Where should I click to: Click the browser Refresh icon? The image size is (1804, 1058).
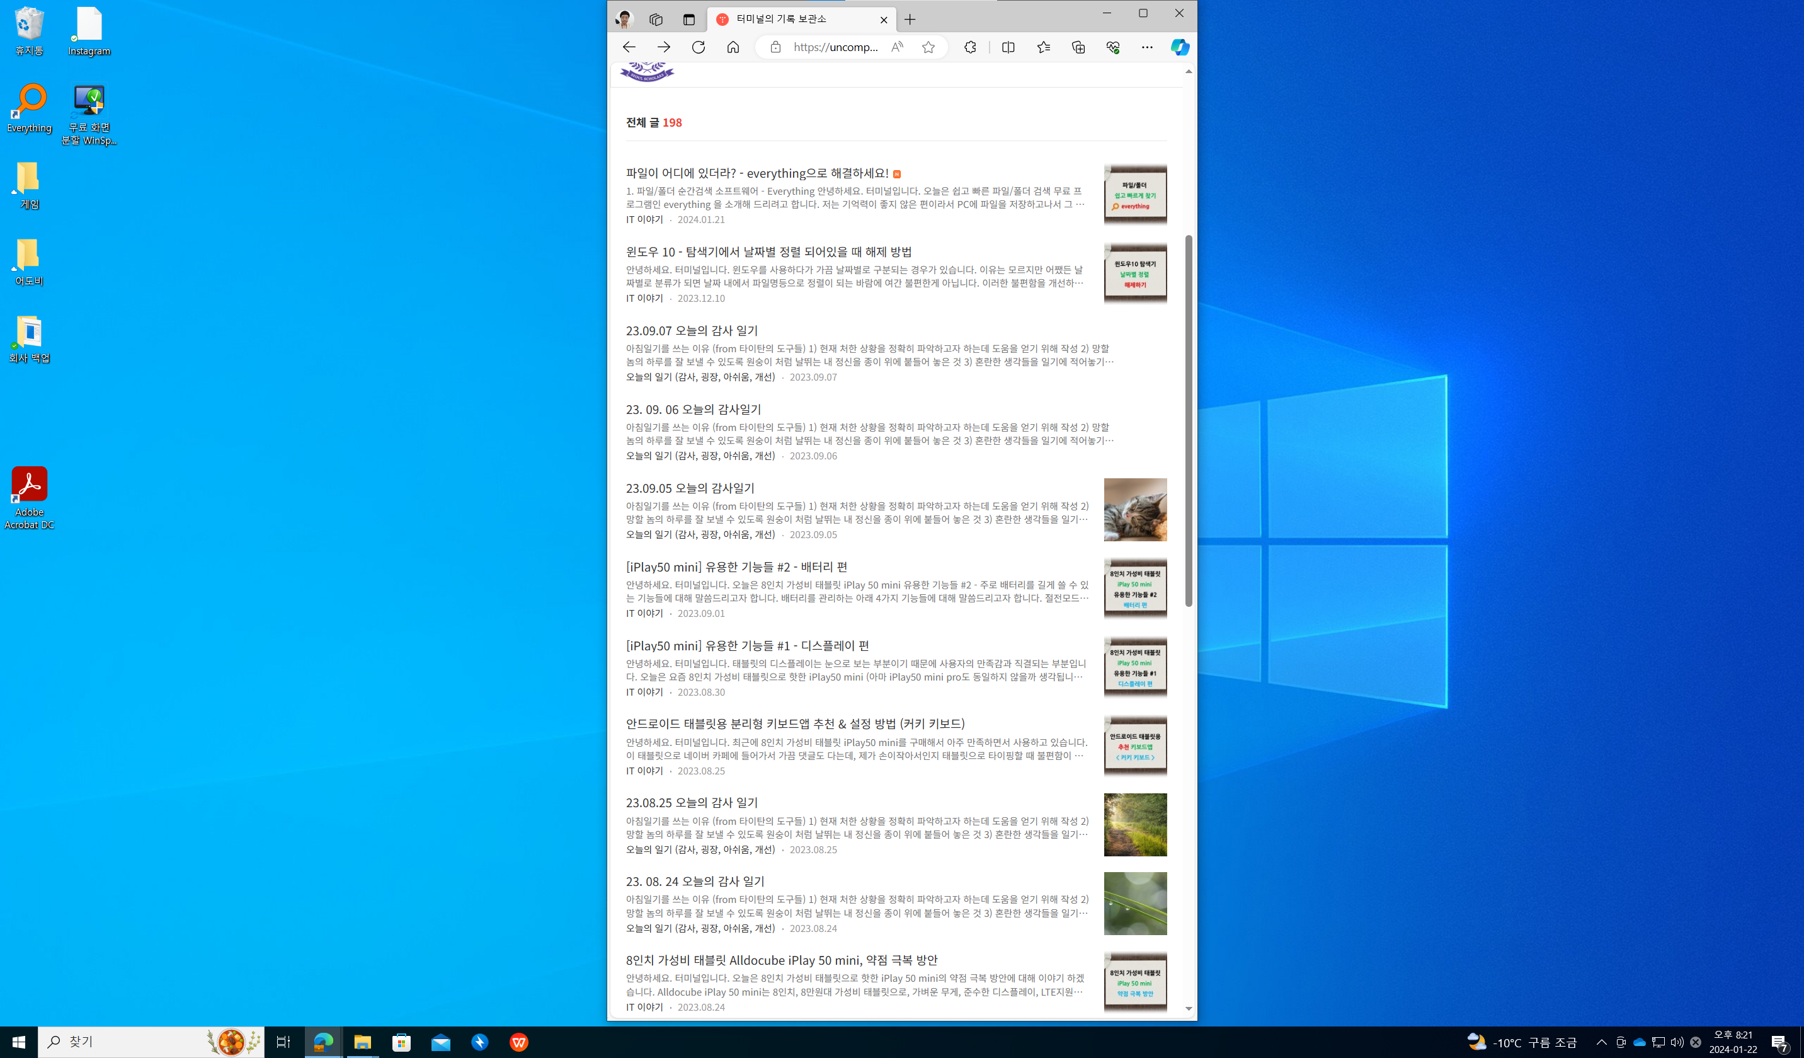coord(698,47)
